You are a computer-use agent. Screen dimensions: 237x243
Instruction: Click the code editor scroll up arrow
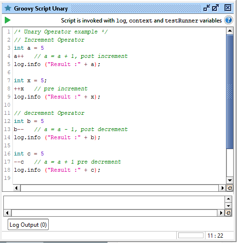230,31
